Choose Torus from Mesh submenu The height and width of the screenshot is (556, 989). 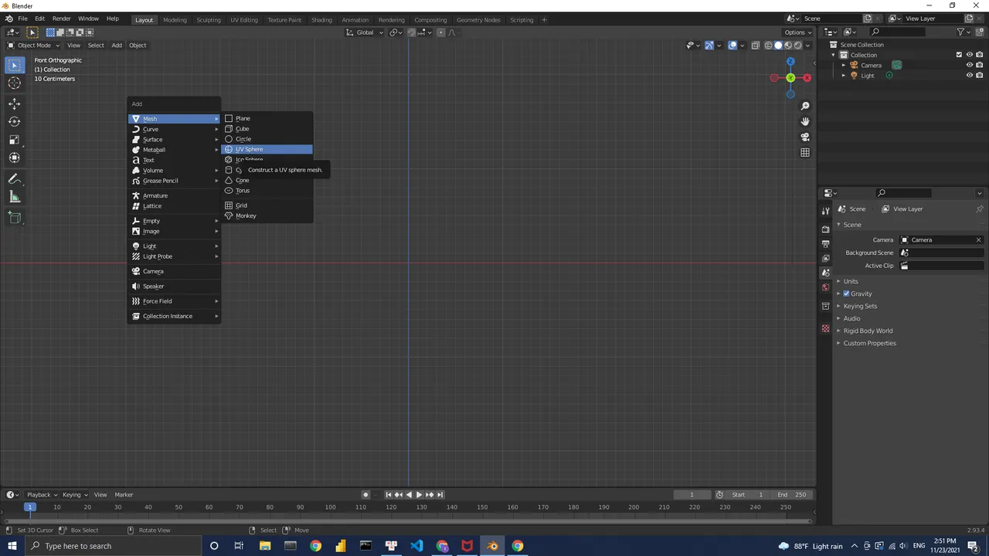click(267, 190)
